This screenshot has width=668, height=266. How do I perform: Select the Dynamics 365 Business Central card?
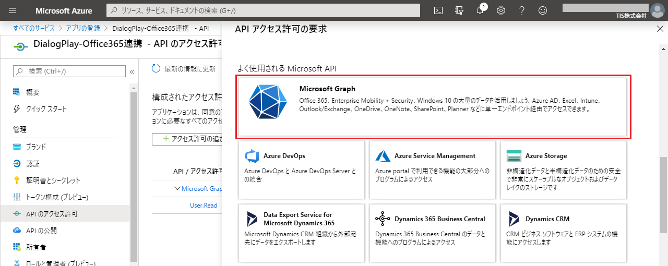click(433, 233)
